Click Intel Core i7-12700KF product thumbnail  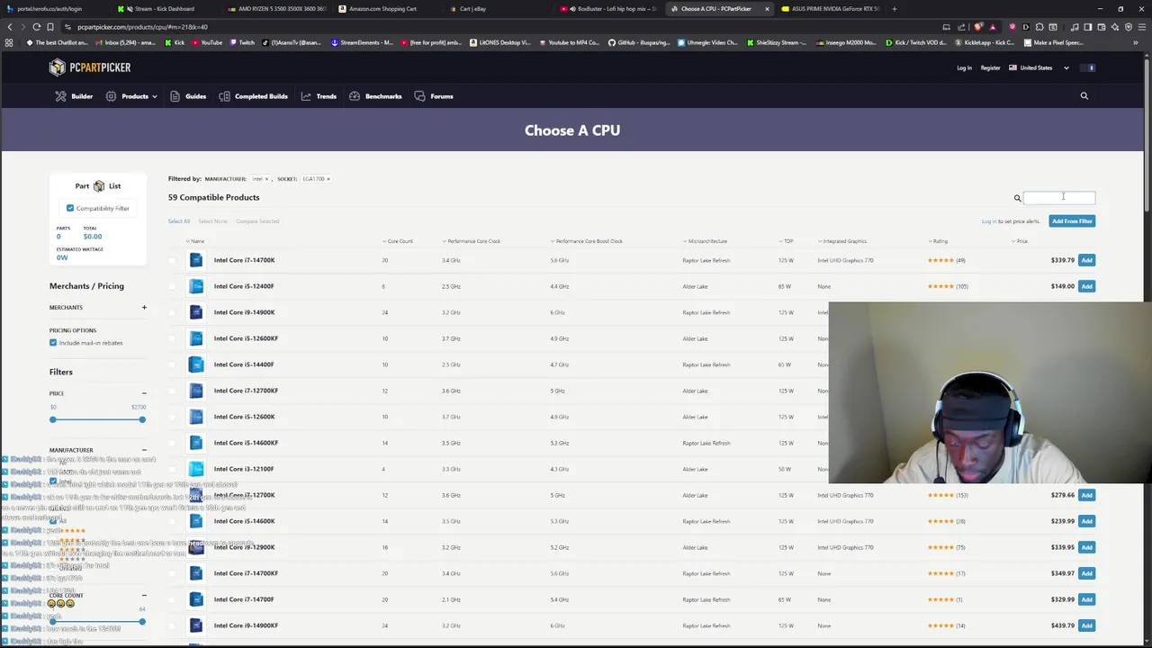pos(196,391)
